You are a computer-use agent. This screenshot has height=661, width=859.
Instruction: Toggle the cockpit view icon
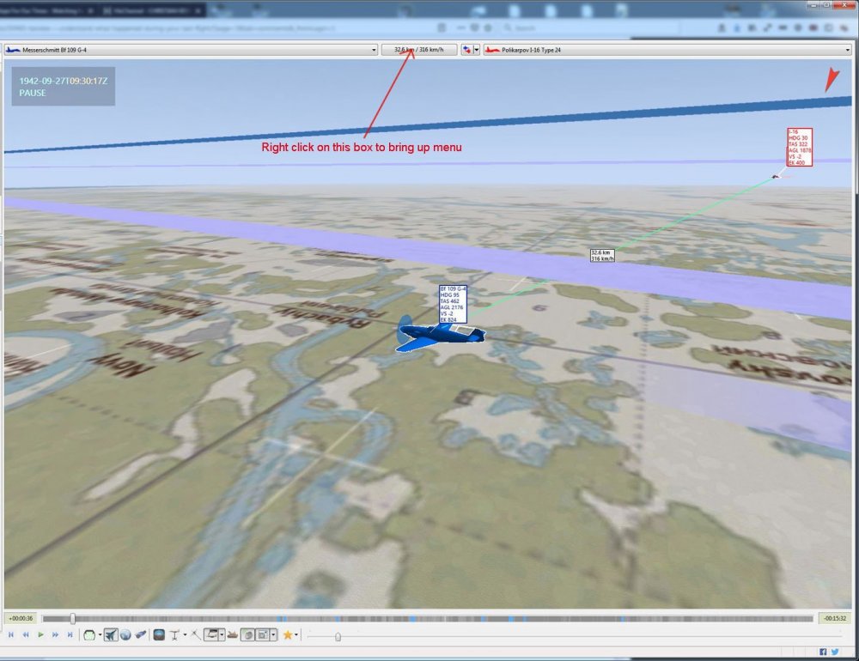[159, 635]
